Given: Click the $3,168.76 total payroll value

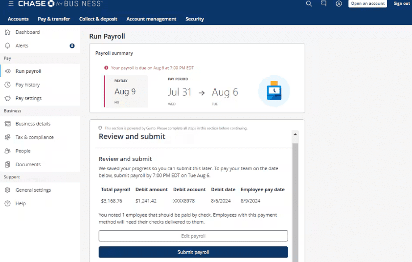Looking at the screenshot, I should (x=112, y=201).
